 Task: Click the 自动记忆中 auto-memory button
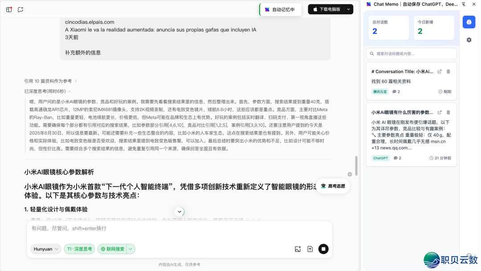tap(281, 9)
